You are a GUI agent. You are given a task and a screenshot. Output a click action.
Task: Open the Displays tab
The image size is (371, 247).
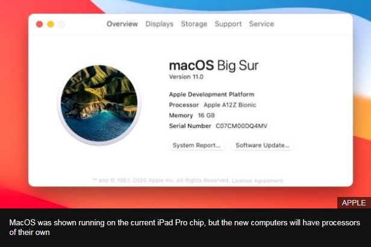[x=160, y=24]
